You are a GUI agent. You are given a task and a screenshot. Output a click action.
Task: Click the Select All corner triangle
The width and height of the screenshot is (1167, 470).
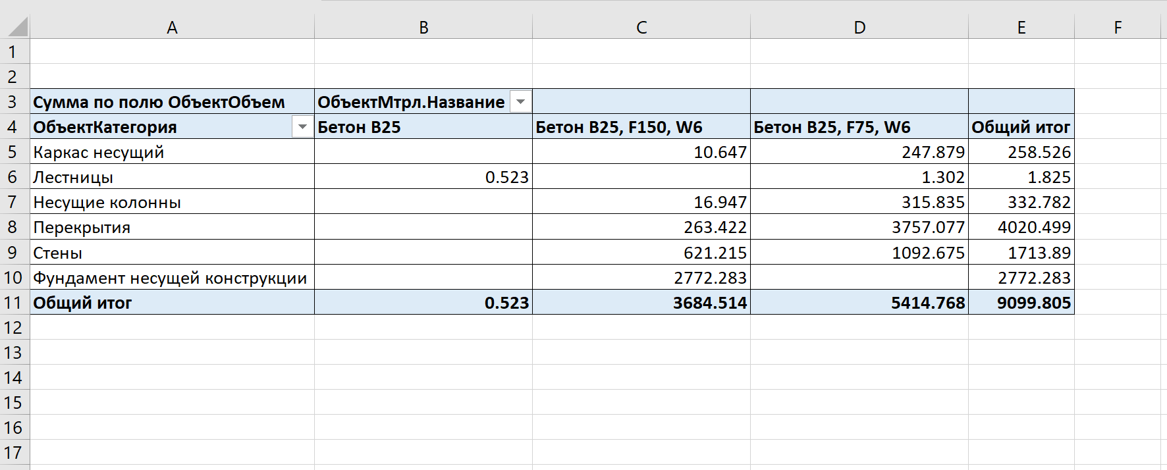(x=18, y=27)
